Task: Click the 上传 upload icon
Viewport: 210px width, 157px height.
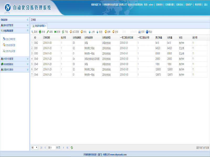Action: coord(90,32)
